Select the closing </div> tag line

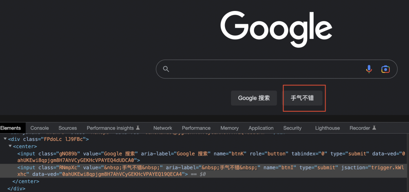point(16,188)
